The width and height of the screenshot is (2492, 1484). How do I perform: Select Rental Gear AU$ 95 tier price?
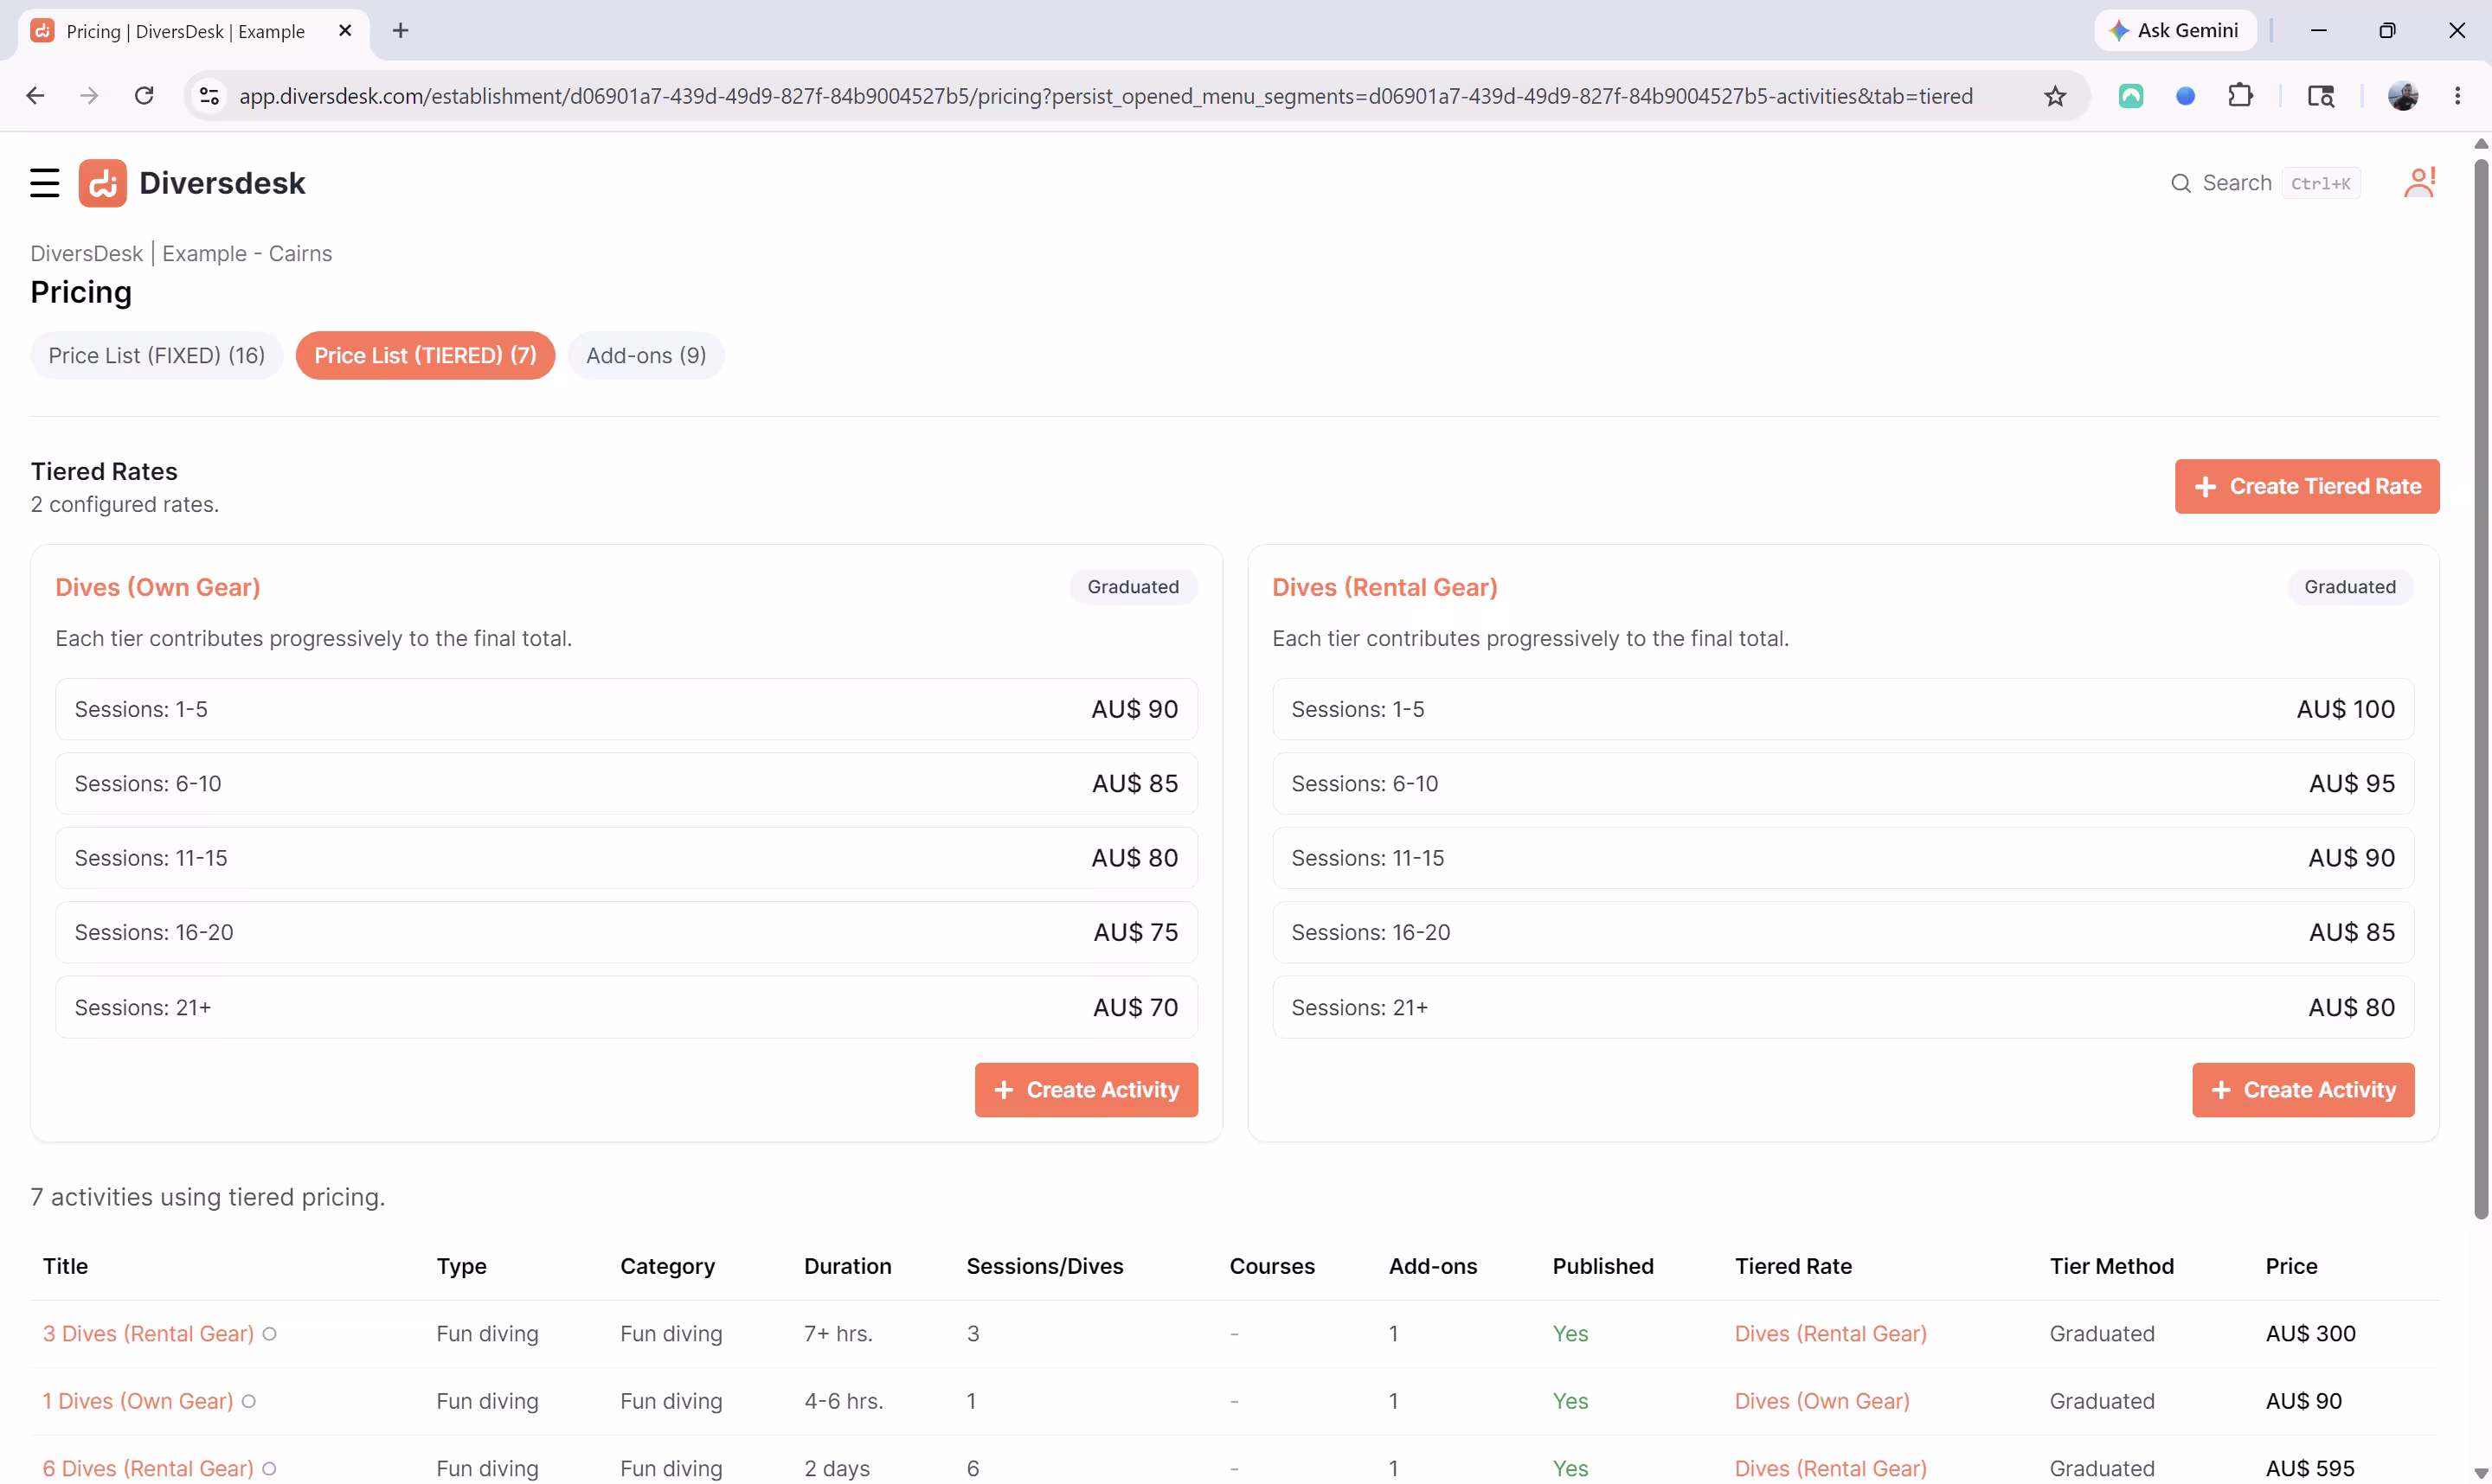click(2352, 784)
